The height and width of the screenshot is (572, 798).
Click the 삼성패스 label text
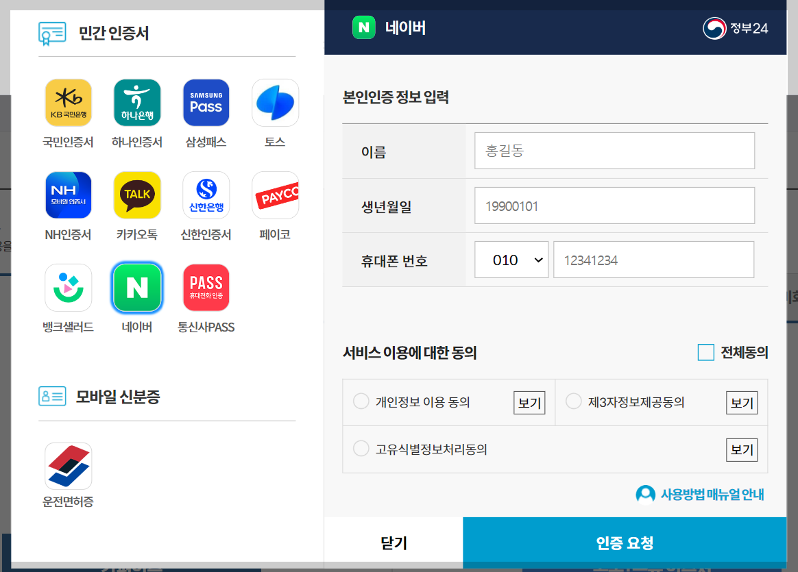[x=206, y=142]
